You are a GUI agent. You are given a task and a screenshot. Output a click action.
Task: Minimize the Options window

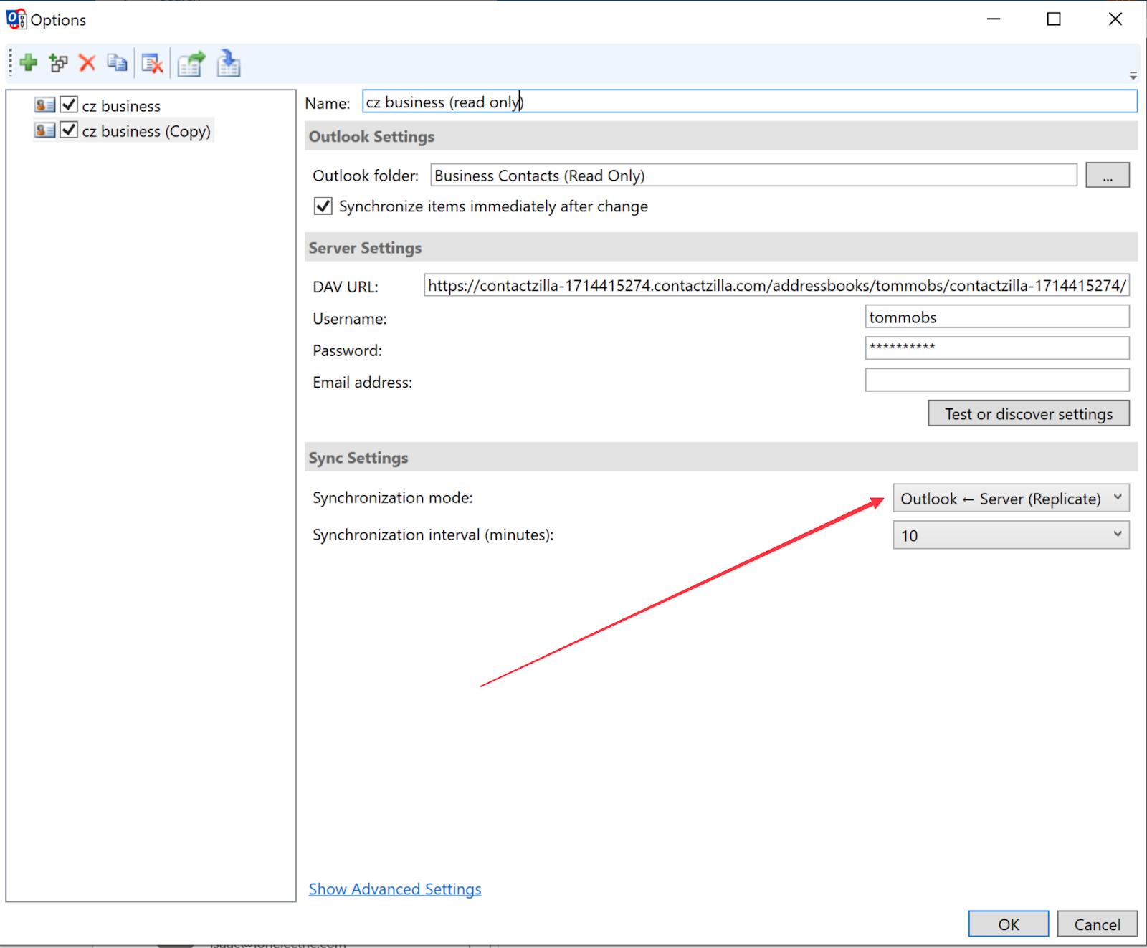994,19
